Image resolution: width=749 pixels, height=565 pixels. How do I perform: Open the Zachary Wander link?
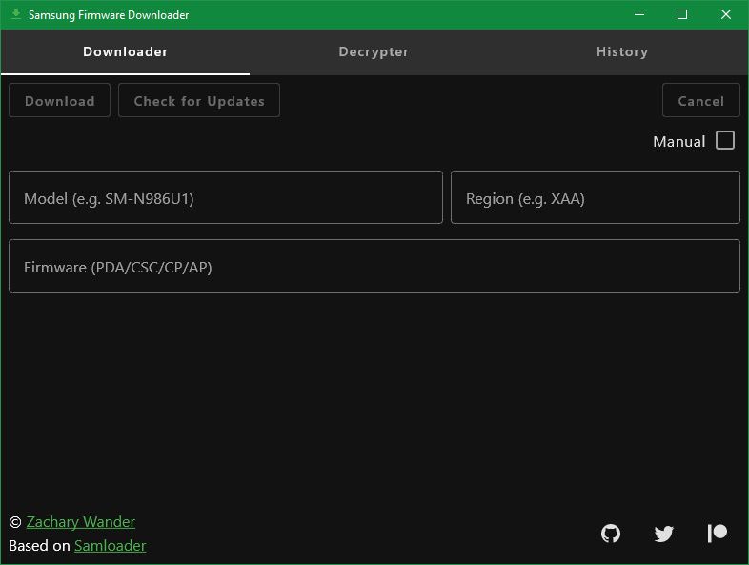coord(81,522)
